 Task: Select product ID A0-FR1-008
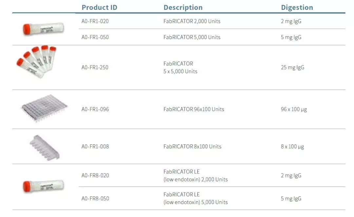pos(95,146)
